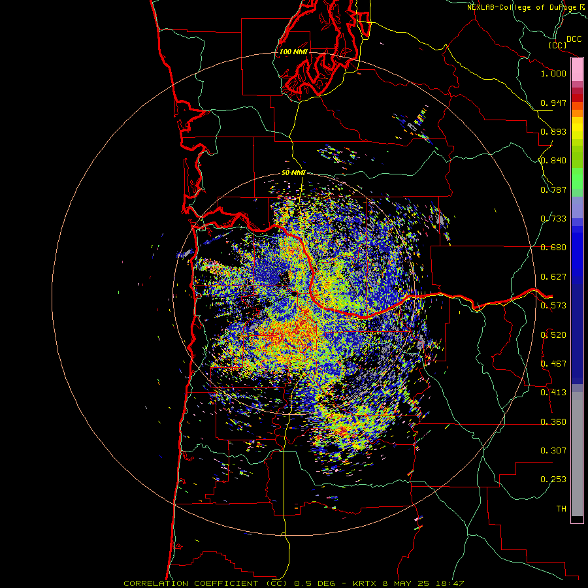588x588 pixels.
Task: Click the 0.947 color scale value
Action: click(x=553, y=103)
